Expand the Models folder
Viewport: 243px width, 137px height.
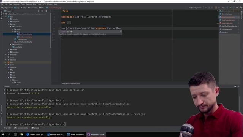click(x=8, y=49)
